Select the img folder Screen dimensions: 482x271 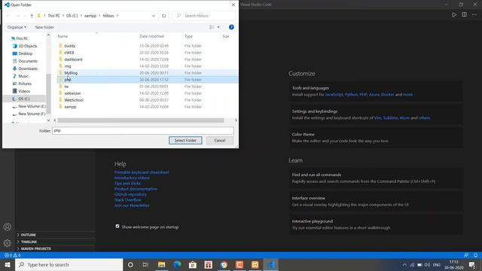click(68, 66)
